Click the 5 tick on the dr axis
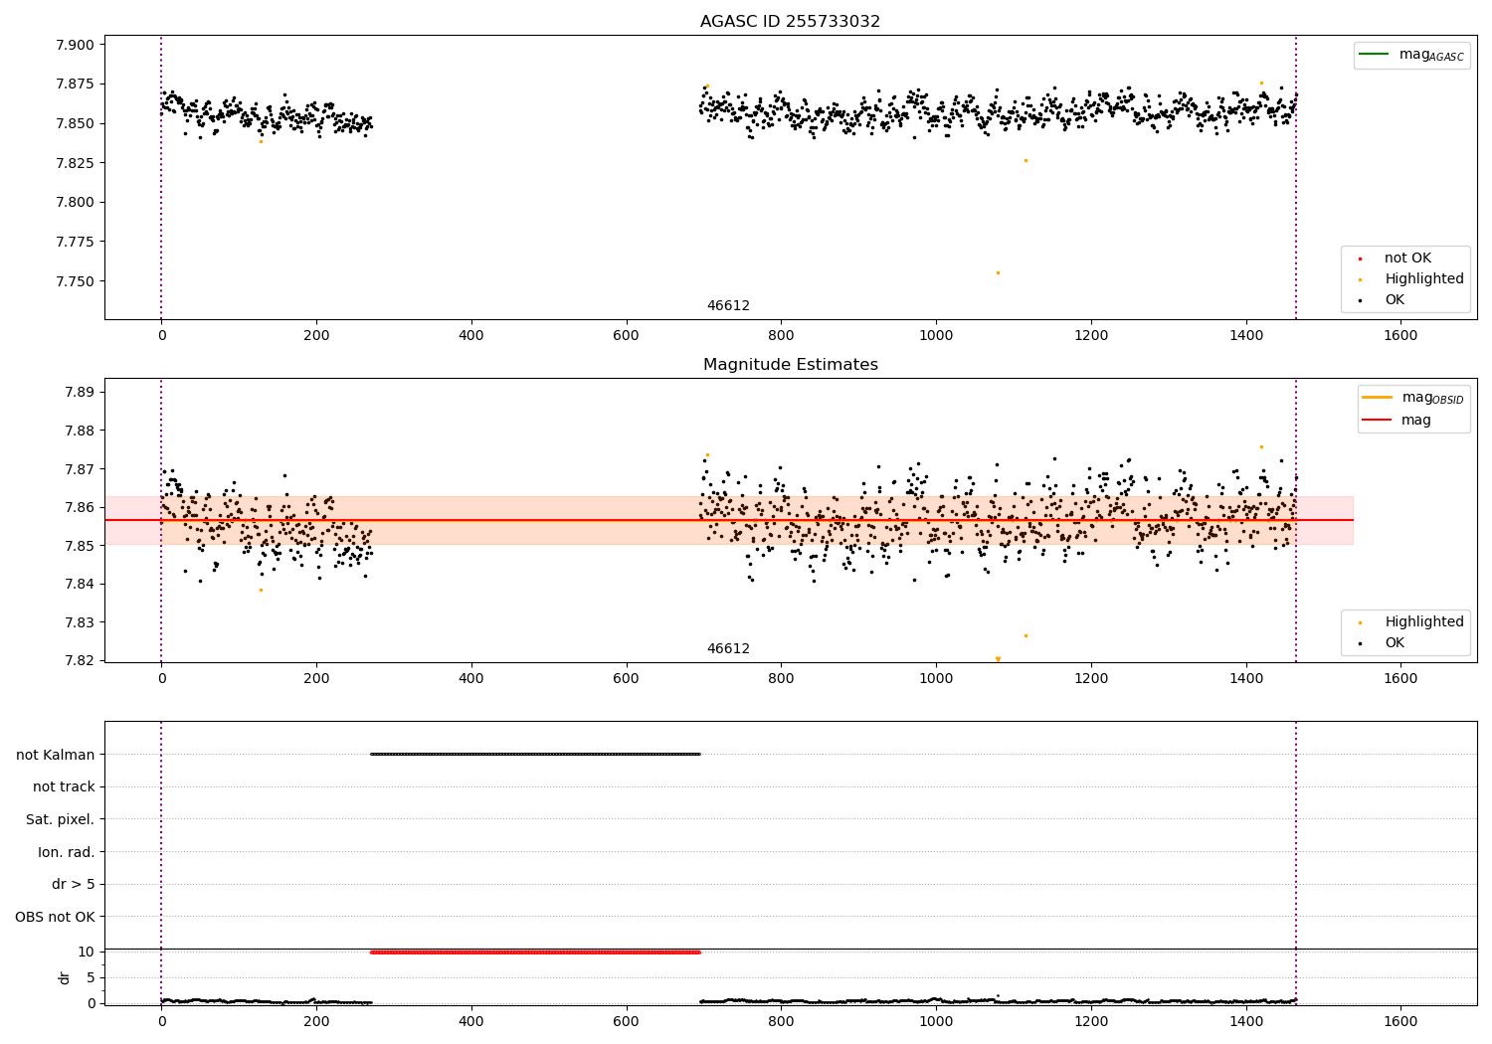The image size is (1492, 1044). pos(91,977)
